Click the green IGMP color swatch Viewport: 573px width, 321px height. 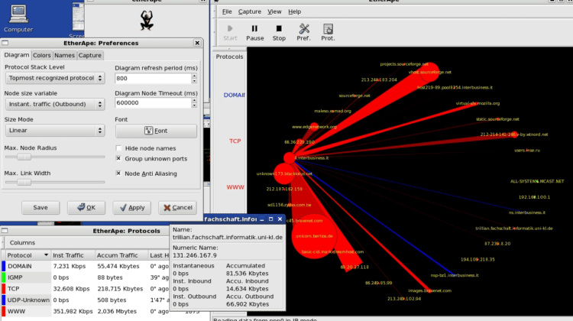4,277
